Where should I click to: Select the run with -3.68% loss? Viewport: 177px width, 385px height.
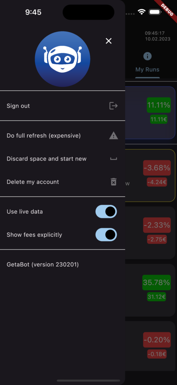click(x=150, y=175)
